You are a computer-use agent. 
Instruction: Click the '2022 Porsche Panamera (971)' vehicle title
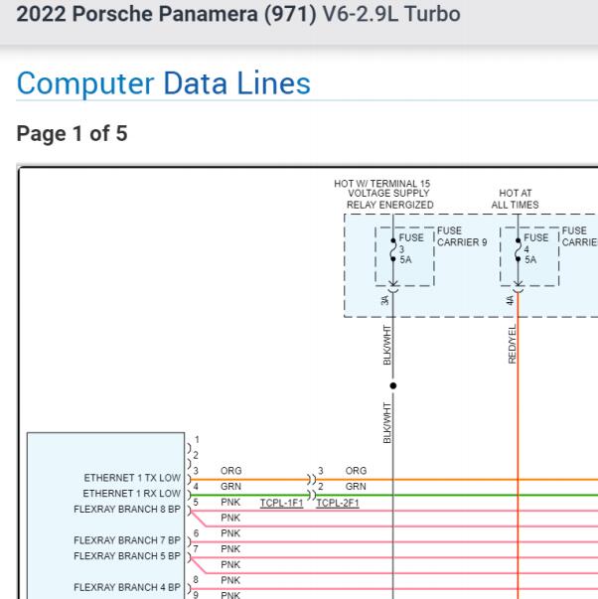tap(166, 14)
